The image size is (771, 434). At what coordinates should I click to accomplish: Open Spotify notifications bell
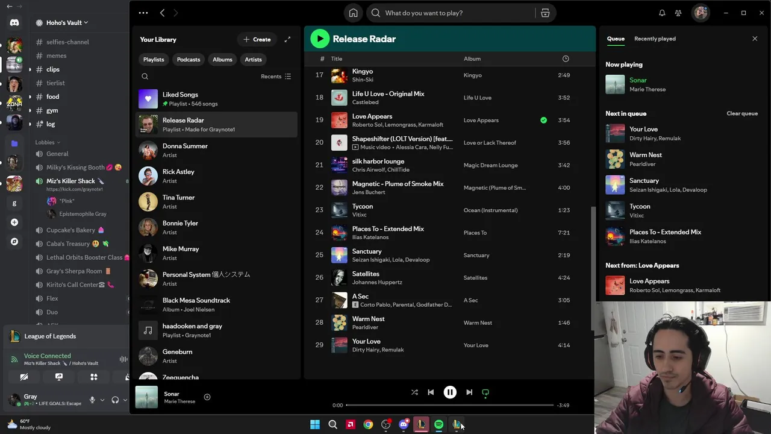tap(662, 13)
